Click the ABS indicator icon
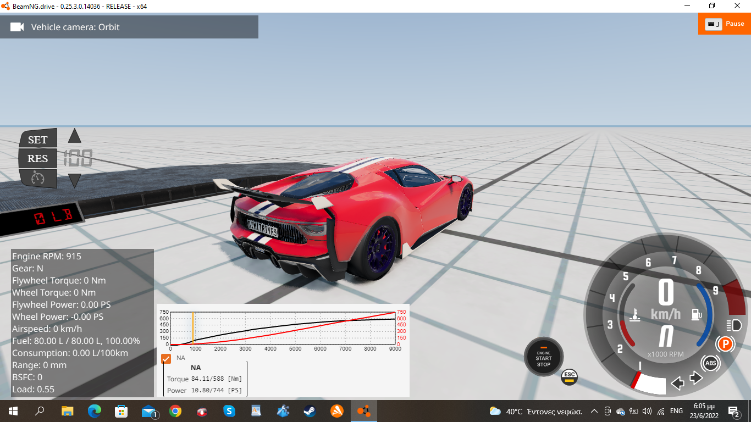The width and height of the screenshot is (751, 422). point(710,363)
